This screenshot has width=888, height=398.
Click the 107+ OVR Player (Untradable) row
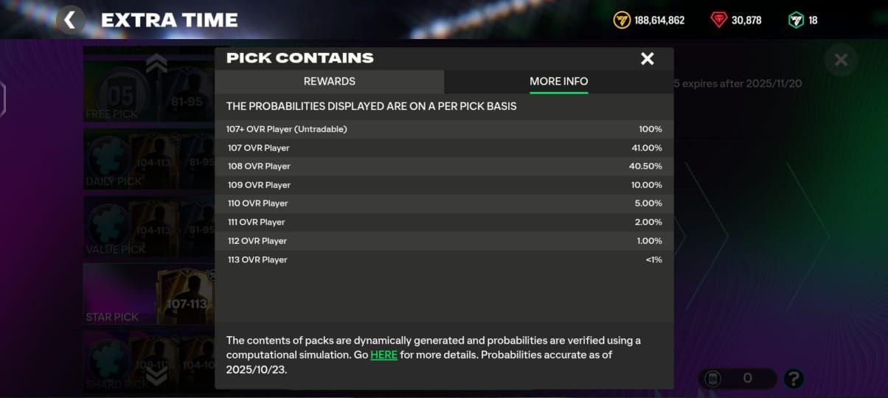coord(443,129)
